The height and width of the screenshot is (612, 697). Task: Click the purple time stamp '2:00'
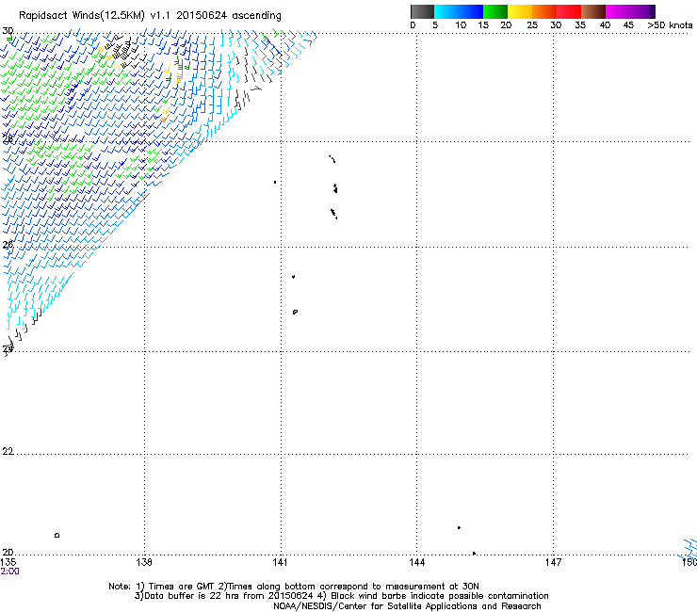(x=9, y=572)
